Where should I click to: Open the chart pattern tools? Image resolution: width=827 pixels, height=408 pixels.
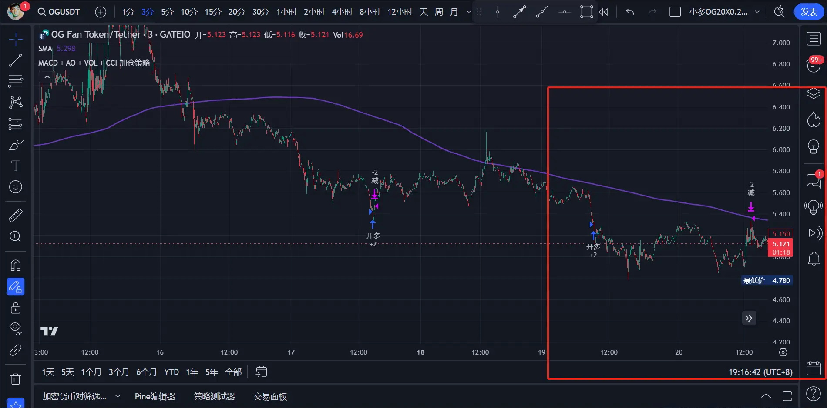16,102
